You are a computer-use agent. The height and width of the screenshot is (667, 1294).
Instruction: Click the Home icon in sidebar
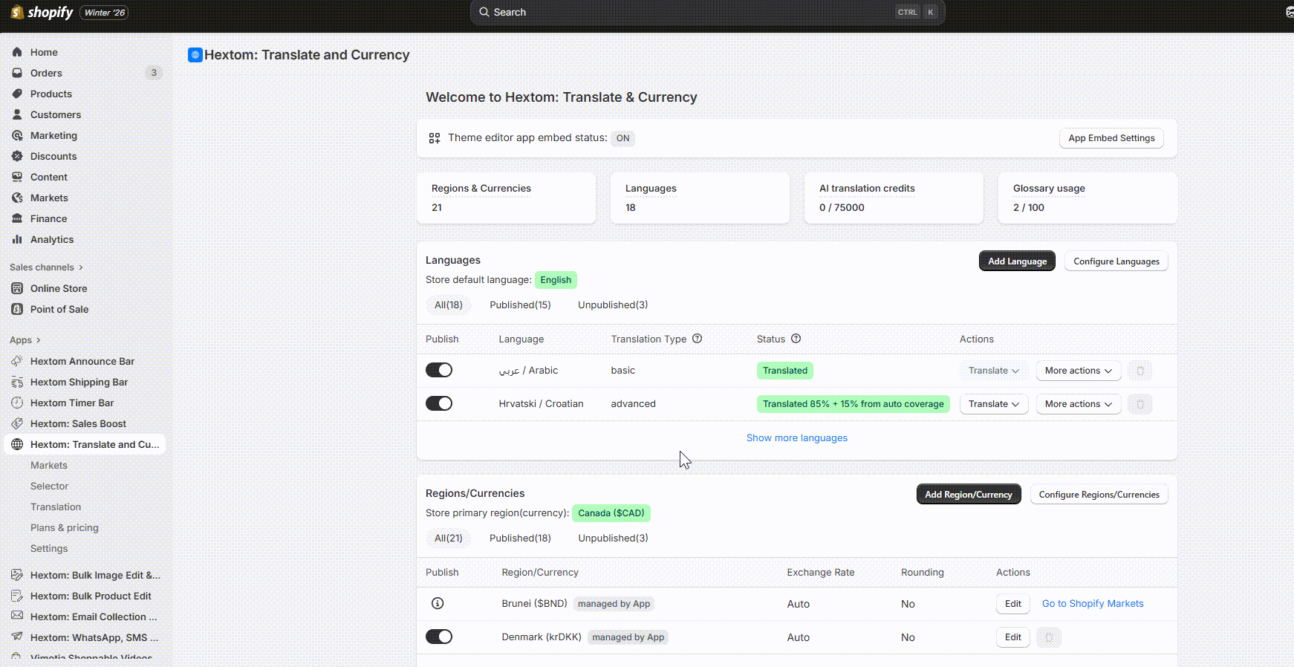coord(17,52)
